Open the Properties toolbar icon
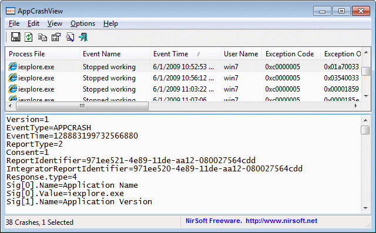376x233 pixels. (x=56, y=37)
